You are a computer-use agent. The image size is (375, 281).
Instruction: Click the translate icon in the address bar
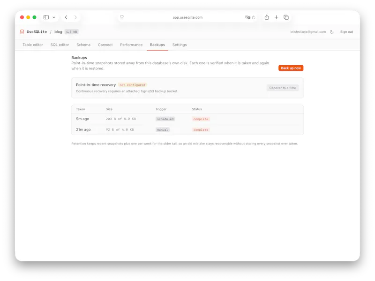point(247,17)
